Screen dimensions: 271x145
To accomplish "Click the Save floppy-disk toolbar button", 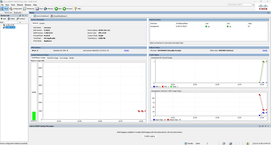I will [x=39, y=9].
